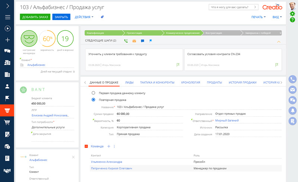The image size is (298, 182).
Task: Open the business process run icon
Action: (7, 29)
